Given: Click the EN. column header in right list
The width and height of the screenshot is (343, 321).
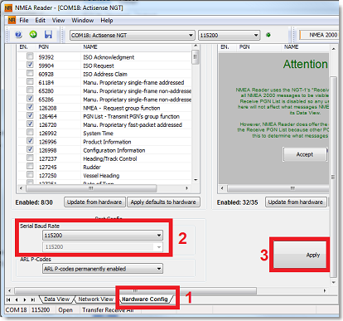Looking at the screenshot, I should [225, 47].
